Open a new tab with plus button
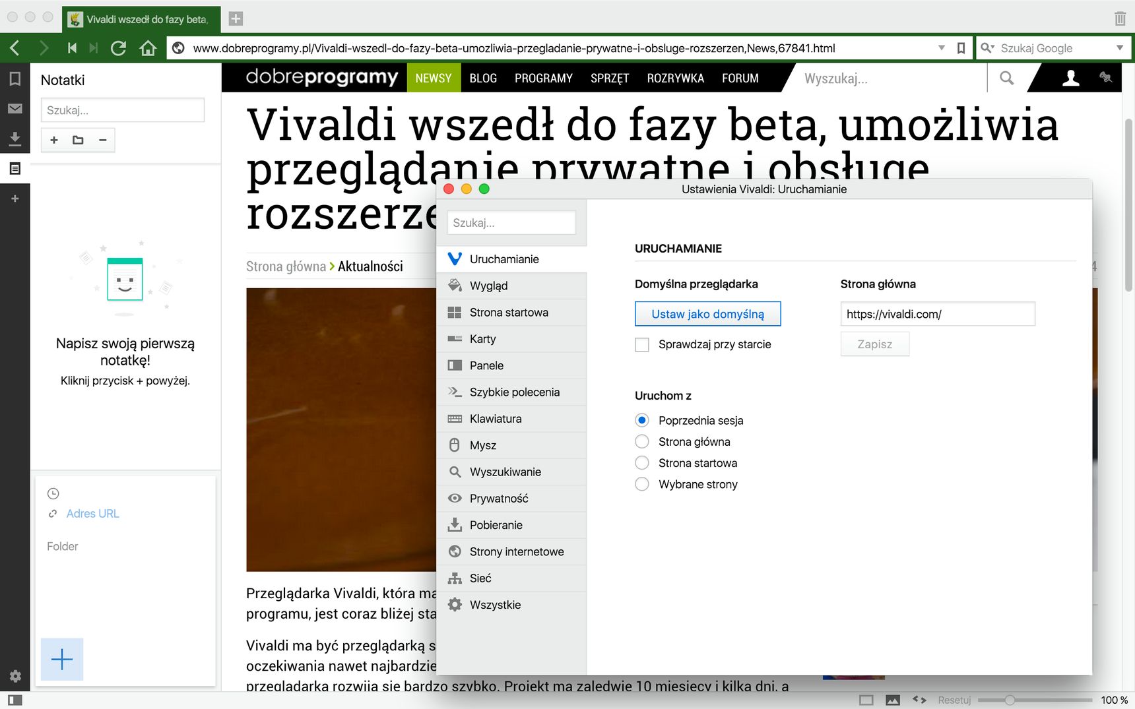The height and width of the screenshot is (709, 1135). (x=236, y=18)
